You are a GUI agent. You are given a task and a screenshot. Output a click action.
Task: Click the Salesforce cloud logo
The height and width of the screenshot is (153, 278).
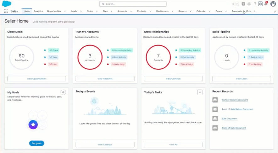pyautogui.click(x=7, y=4)
